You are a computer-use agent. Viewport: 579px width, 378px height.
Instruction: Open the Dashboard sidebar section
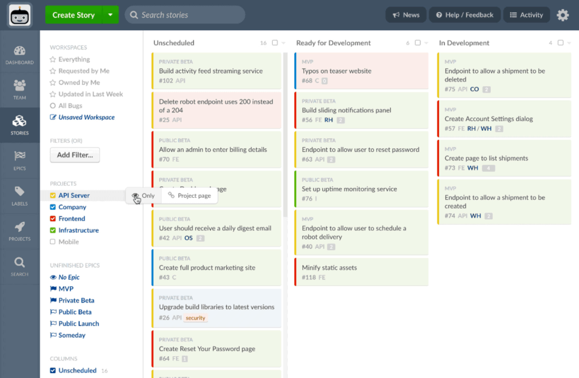click(x=19, y=55)
